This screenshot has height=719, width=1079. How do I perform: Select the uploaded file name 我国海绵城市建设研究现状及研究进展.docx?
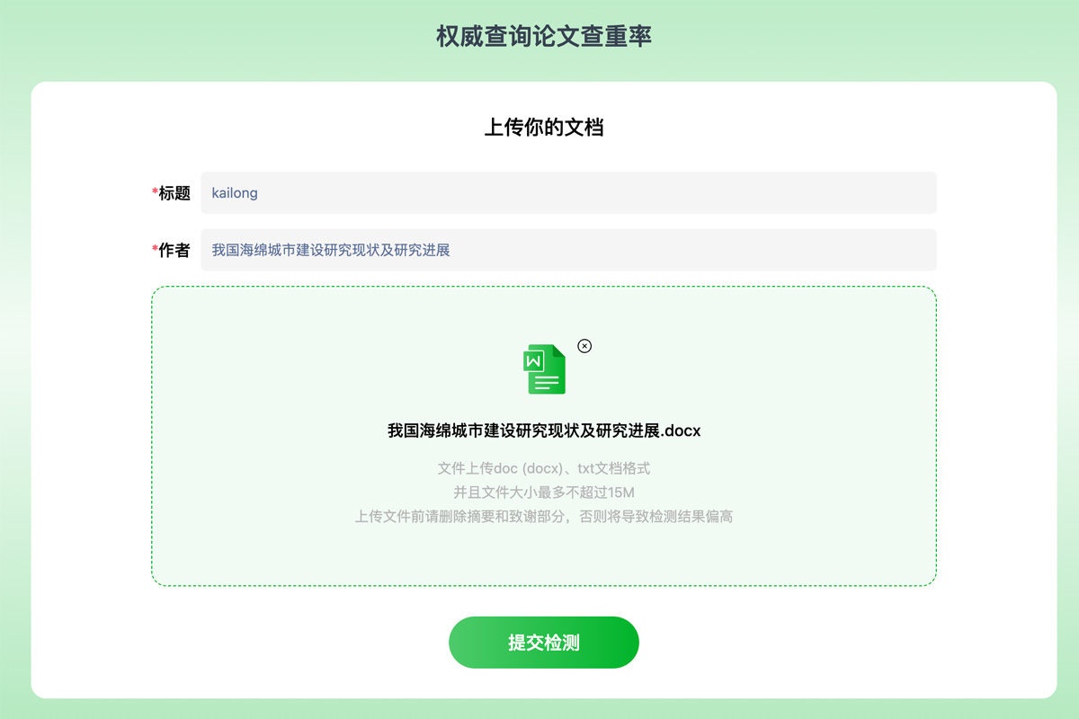coord(543,431)
